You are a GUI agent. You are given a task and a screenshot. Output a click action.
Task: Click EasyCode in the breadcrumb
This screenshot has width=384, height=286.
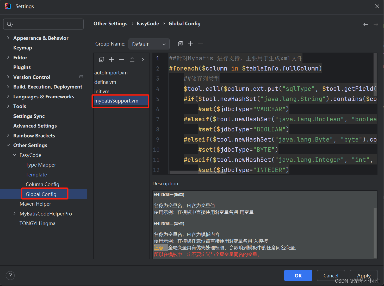coord(148,24)
